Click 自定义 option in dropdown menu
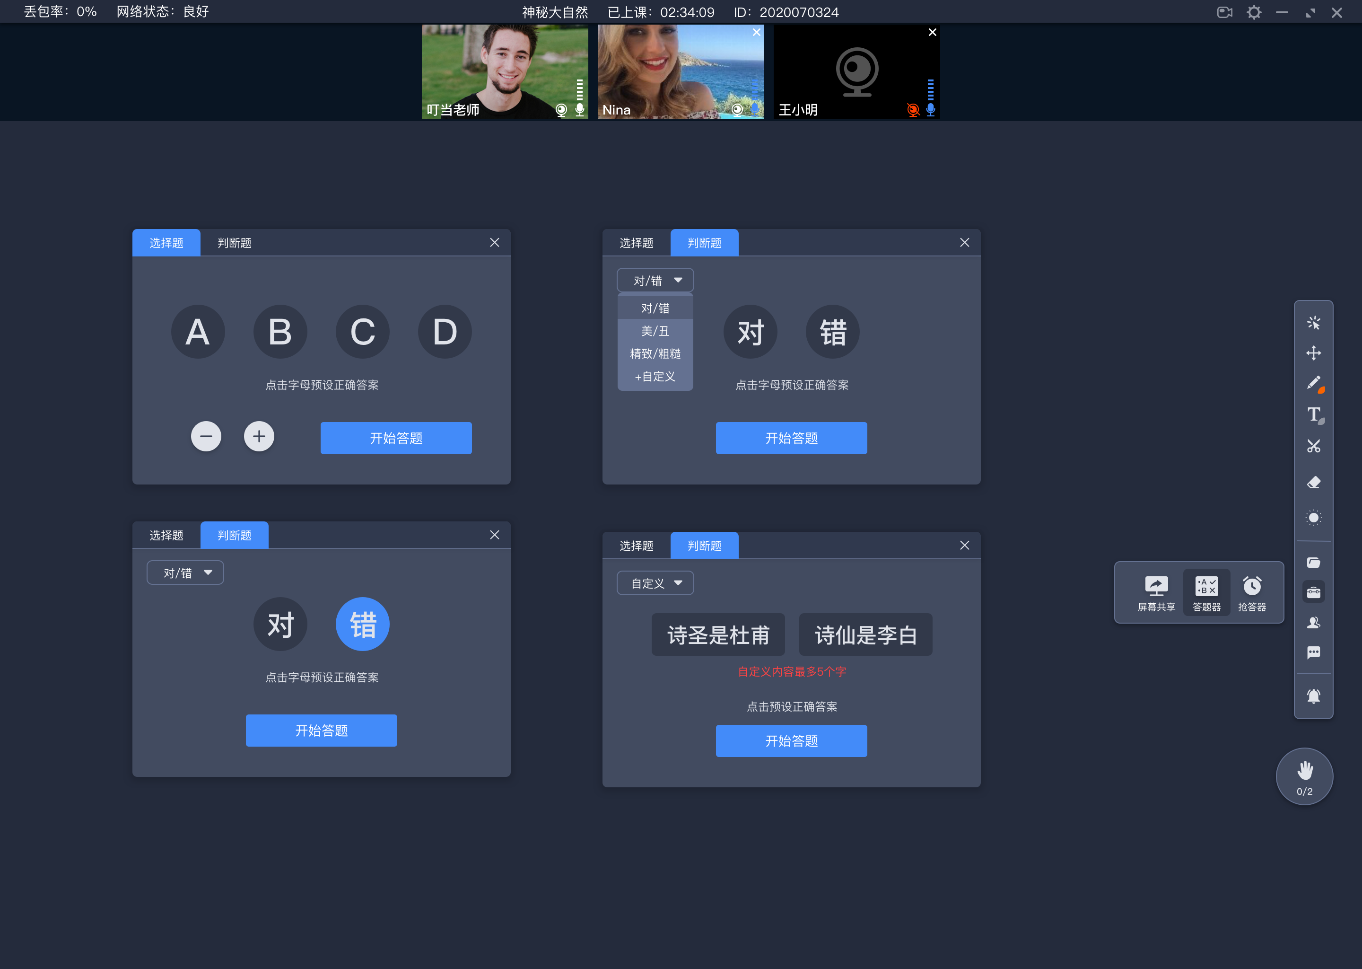1362x969 pixels. pyautogui.click(x=653, y=375)
